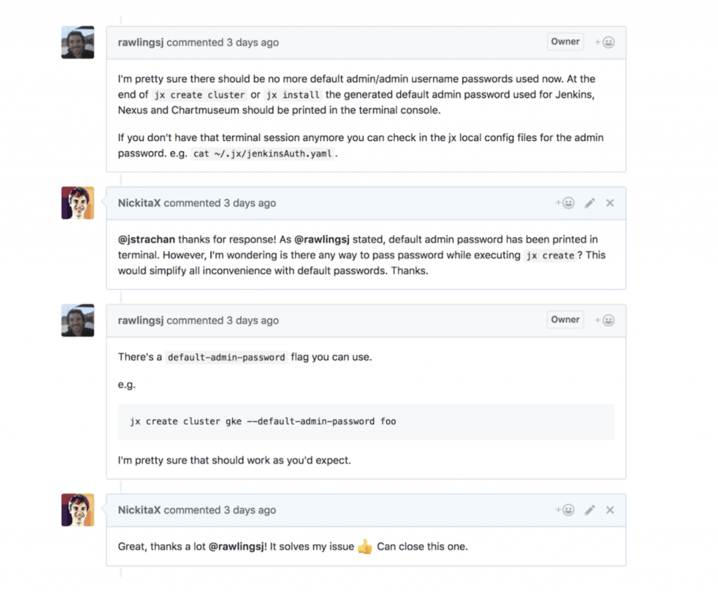Open NickitaX's avatar on the last comment

click(78, 510)
